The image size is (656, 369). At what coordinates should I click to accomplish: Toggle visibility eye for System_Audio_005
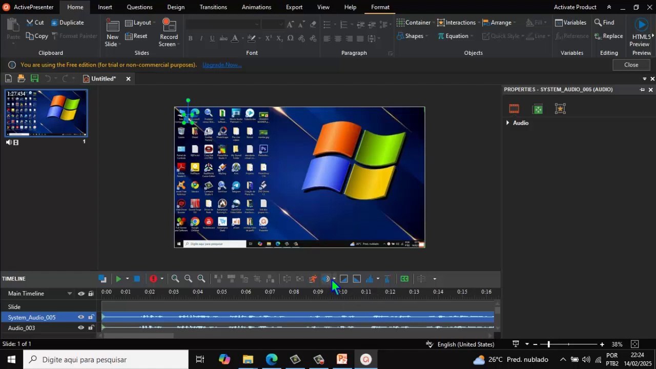coord(80,317)
